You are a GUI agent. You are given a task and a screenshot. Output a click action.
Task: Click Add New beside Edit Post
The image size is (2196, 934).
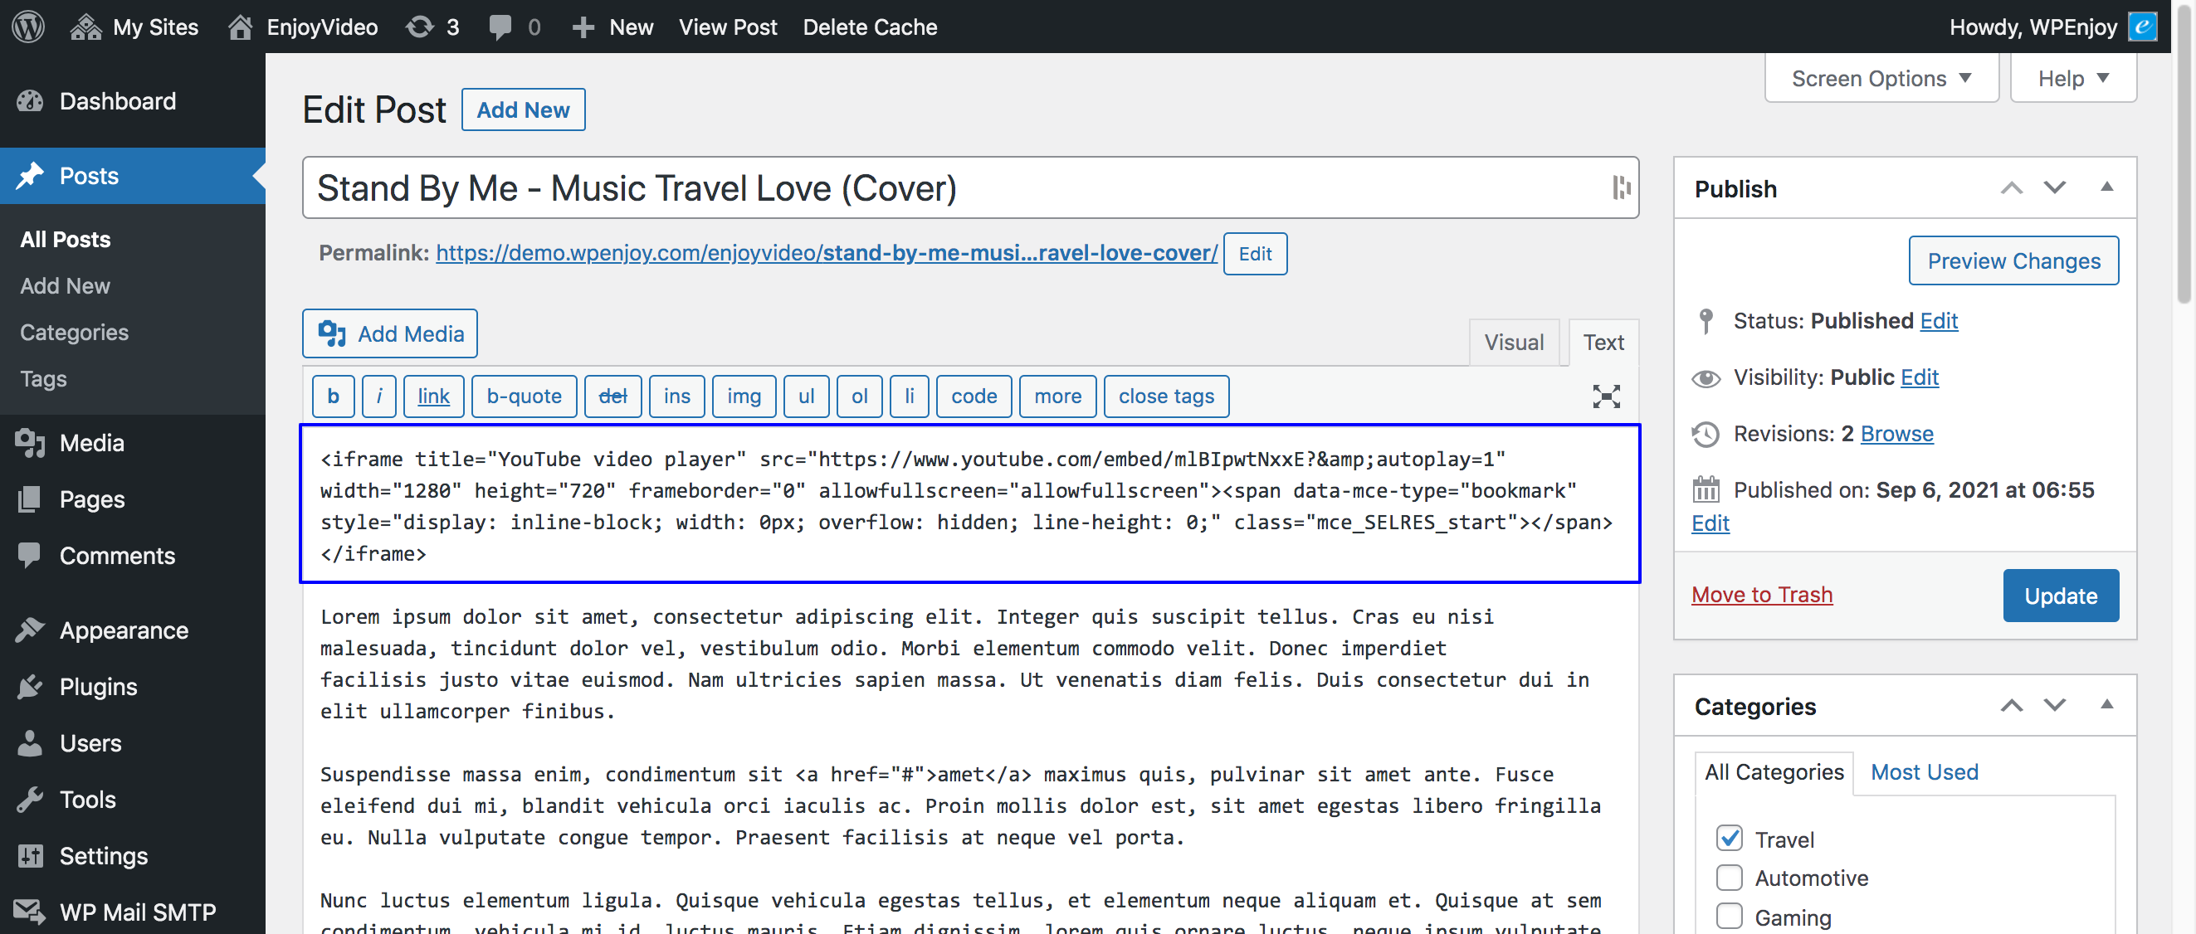coord(523,110)
